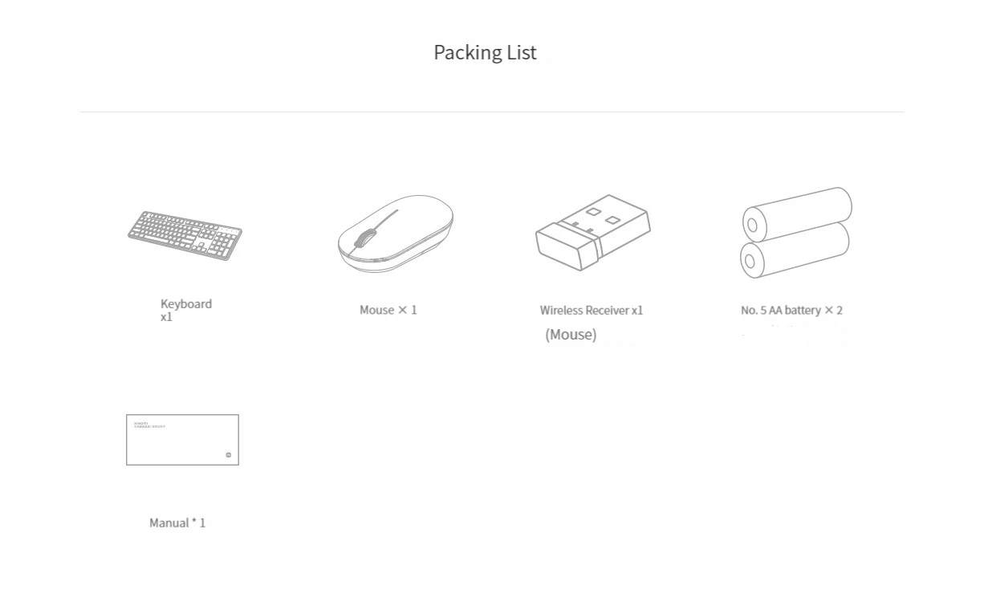Click the black plastic body of the receiver
This screenshot has height=602, width=984.
point(567,248)
